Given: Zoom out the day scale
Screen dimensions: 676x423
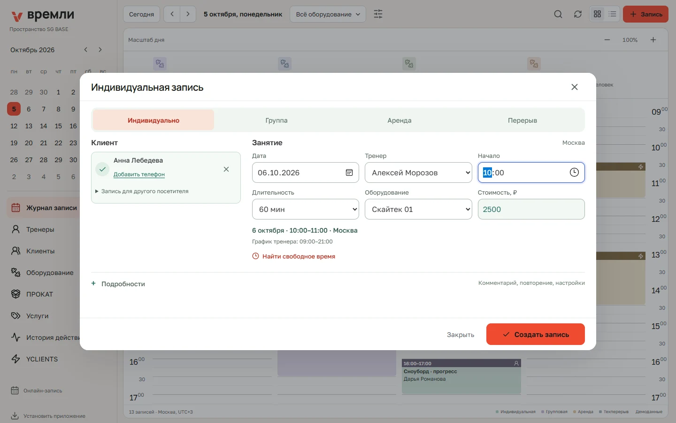Looking at the screenshot, I should [607, 40].
